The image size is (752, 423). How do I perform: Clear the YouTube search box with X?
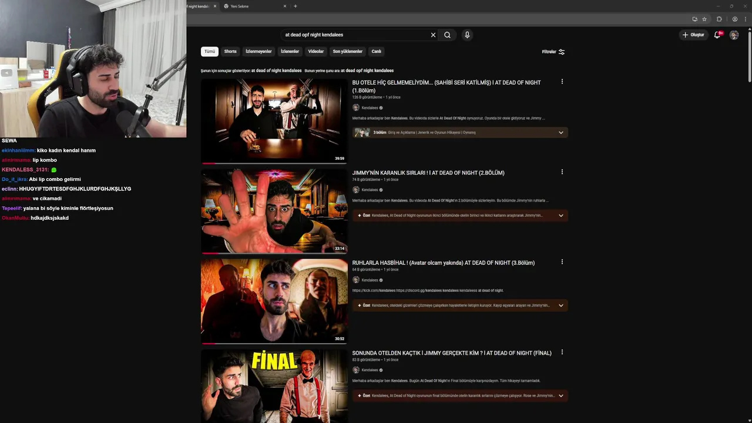[433, 35]
